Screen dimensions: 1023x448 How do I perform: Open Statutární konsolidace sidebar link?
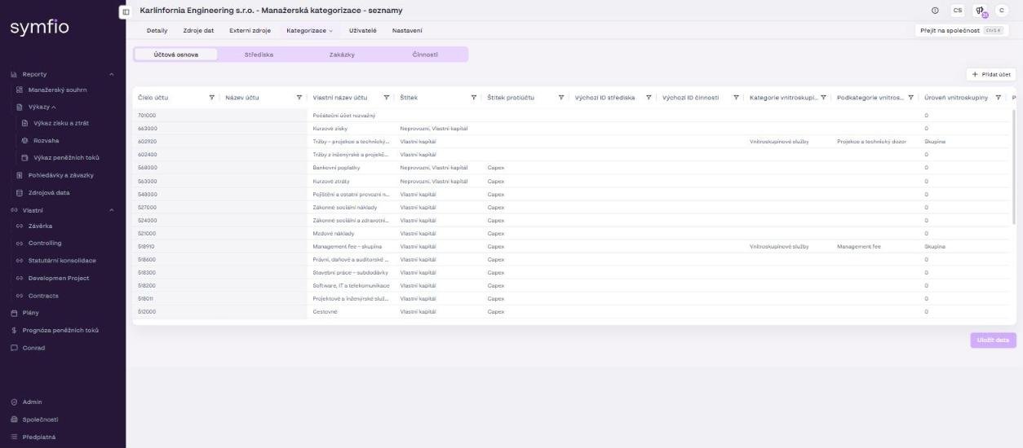tap(62, 261)
